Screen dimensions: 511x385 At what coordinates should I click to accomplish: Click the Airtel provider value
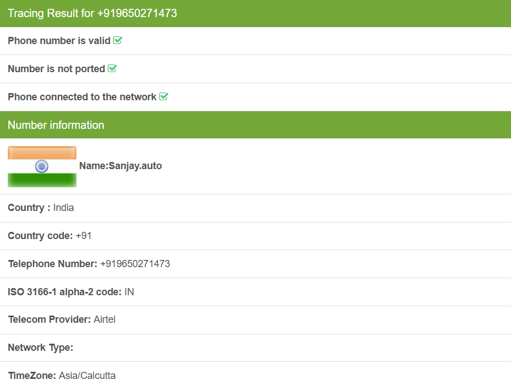(x=105, y=319)
